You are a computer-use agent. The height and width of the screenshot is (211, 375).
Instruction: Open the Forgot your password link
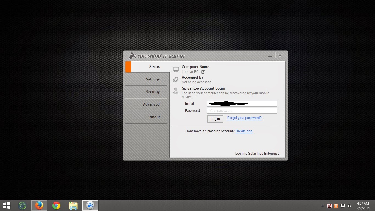(x=244, y=118)
